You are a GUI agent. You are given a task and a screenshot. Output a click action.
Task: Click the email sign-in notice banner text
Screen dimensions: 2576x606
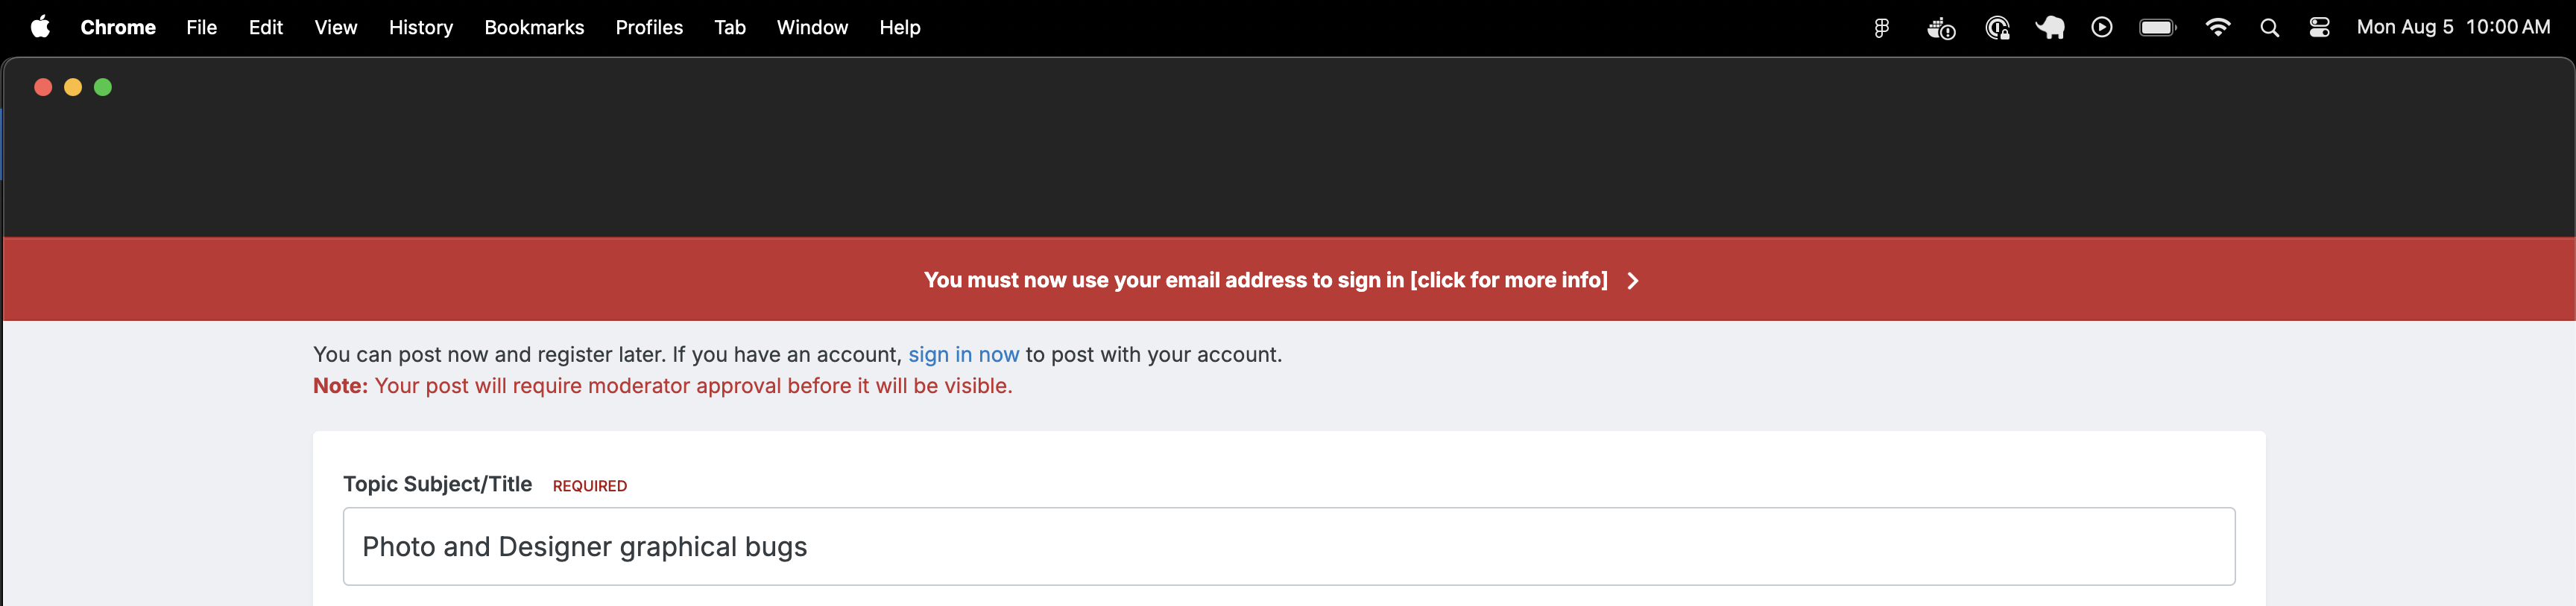1265,281
